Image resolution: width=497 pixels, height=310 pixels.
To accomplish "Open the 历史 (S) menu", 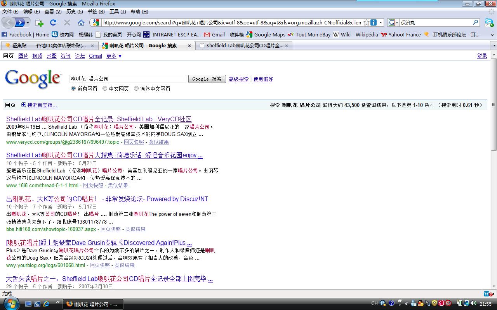I will (x=74, y=12).
